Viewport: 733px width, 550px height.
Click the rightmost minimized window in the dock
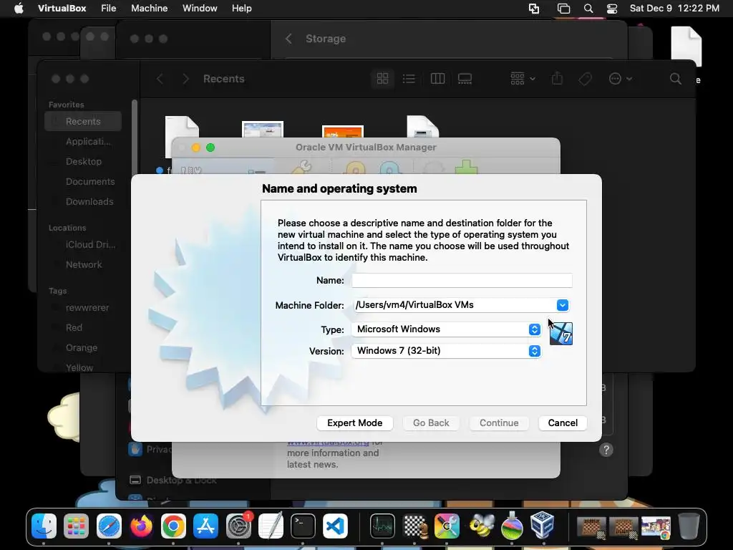click(656, 526)
